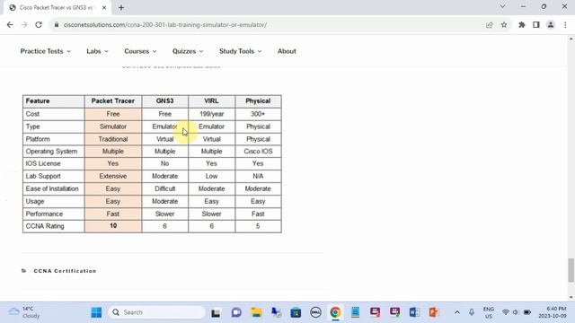The width and height of the screenshot is (575, 323).
Task: Click the Cisco IOS cell
Action: (258, 152)
